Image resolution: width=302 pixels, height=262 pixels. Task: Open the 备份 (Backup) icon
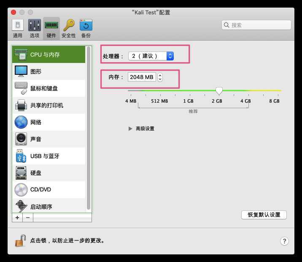click(86, 25)
